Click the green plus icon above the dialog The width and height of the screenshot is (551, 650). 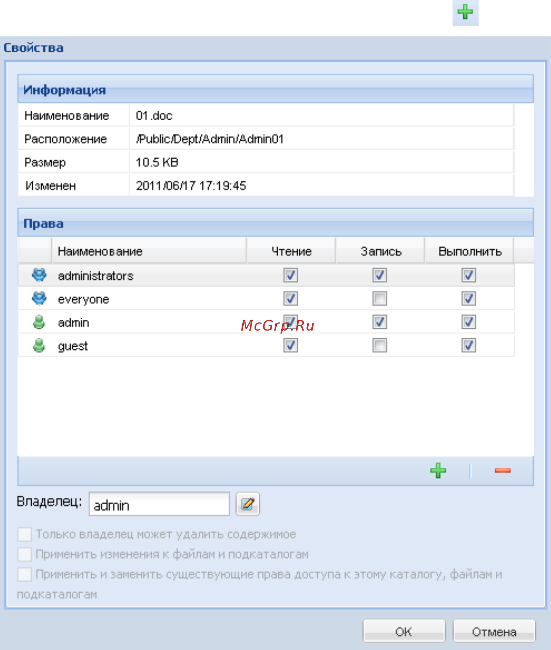[x=465, y=12]
